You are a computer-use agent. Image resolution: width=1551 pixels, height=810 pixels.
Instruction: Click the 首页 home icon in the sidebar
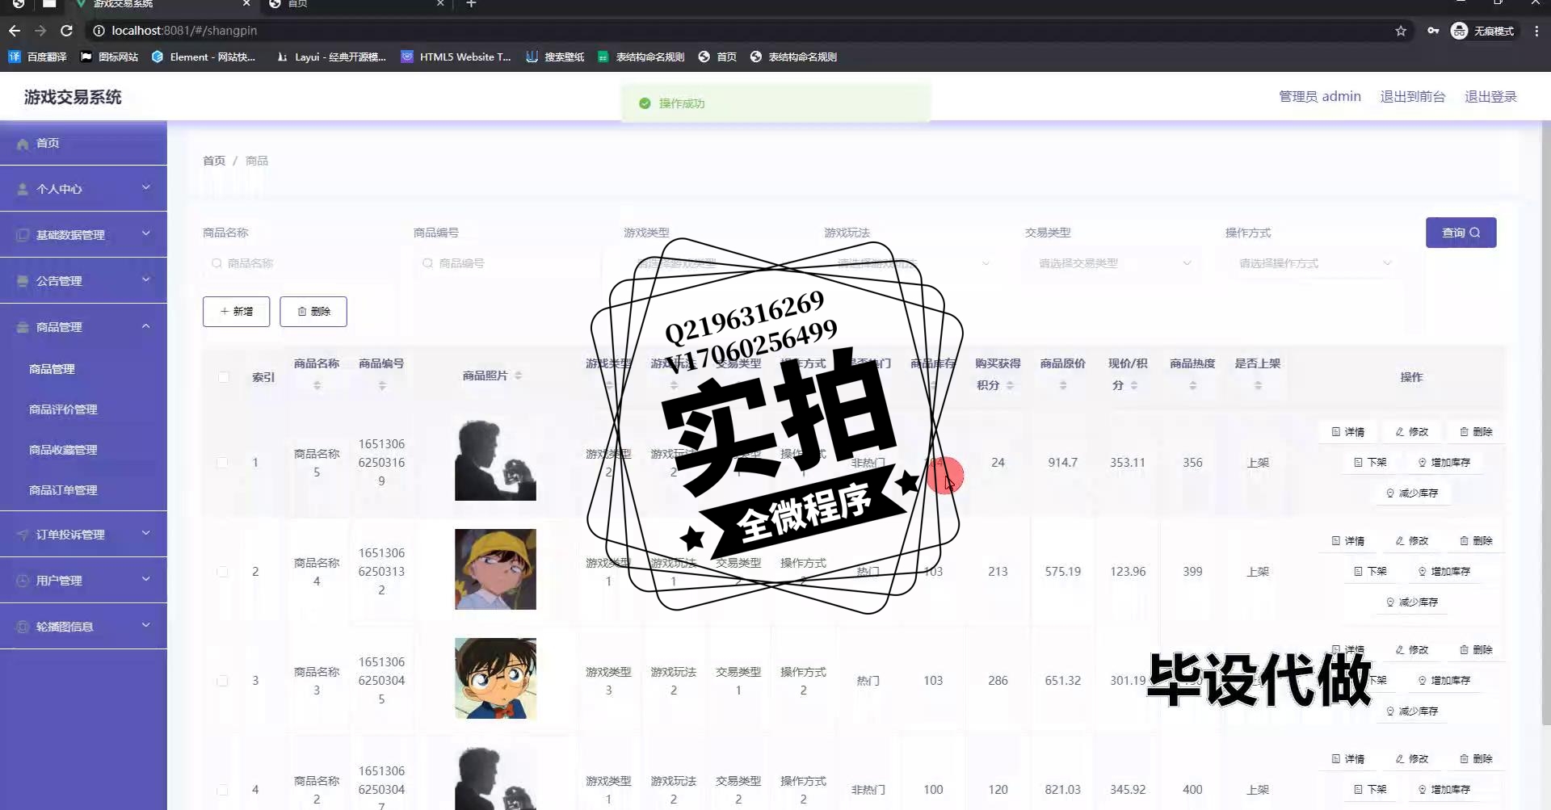[x=23, y=144]
